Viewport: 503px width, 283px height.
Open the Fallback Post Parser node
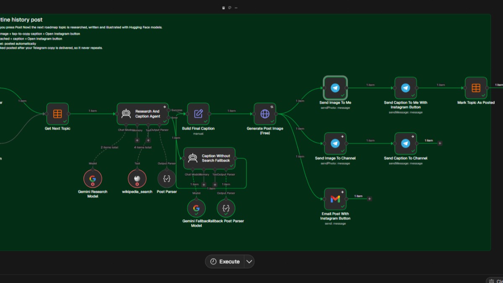coord(226,208)
